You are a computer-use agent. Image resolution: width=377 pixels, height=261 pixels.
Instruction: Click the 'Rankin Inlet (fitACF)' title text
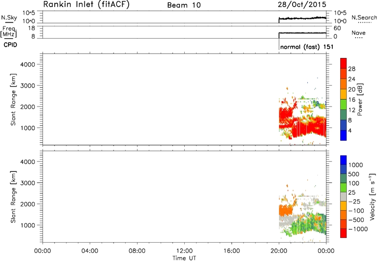pos(86,5)
